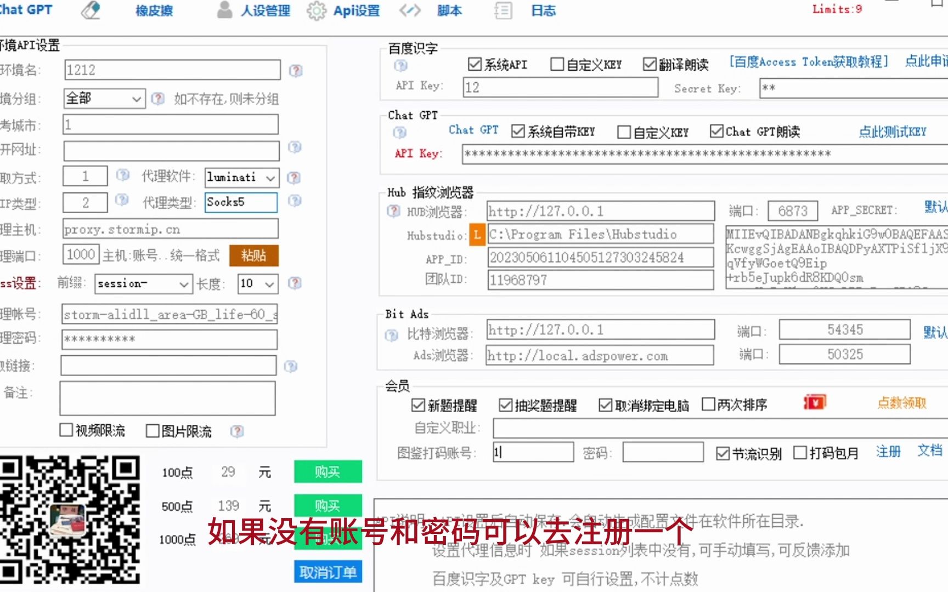Open the luminati proxy software dropdown
The width and height of the screenshot is (948, 592).
(242, 178)
